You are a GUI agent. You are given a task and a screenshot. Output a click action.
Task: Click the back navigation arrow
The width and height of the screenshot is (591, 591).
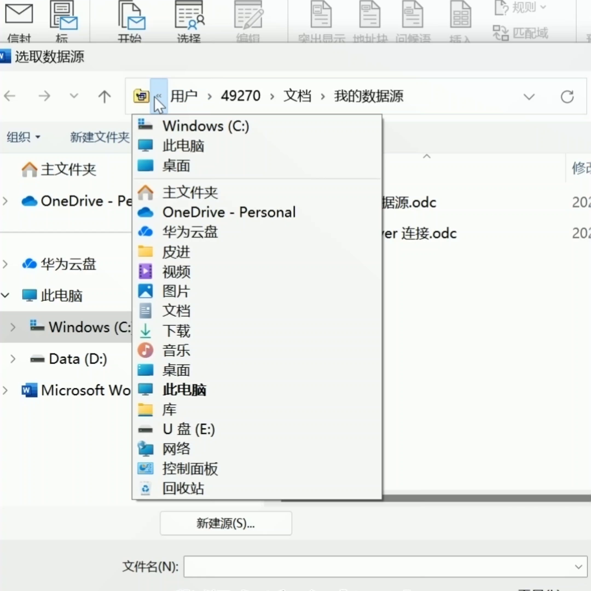[10, 96]
